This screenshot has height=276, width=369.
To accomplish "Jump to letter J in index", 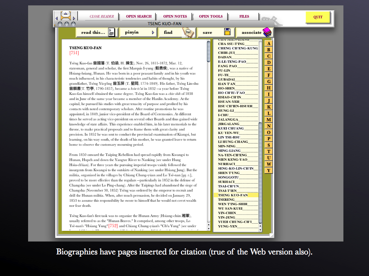I will [268, 101].
